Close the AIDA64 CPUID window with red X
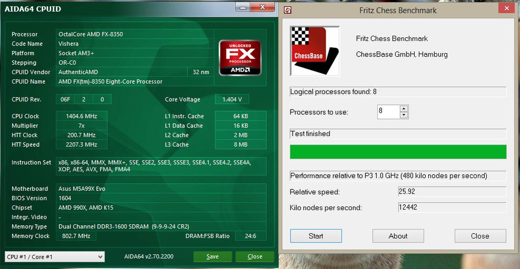The image size is (520, 269). pyautogui.click(x=262, y=7)
